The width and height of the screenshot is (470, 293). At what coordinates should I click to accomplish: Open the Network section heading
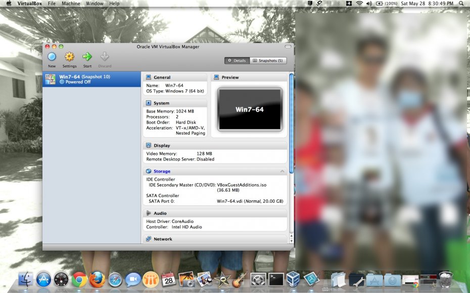(163, 239)
